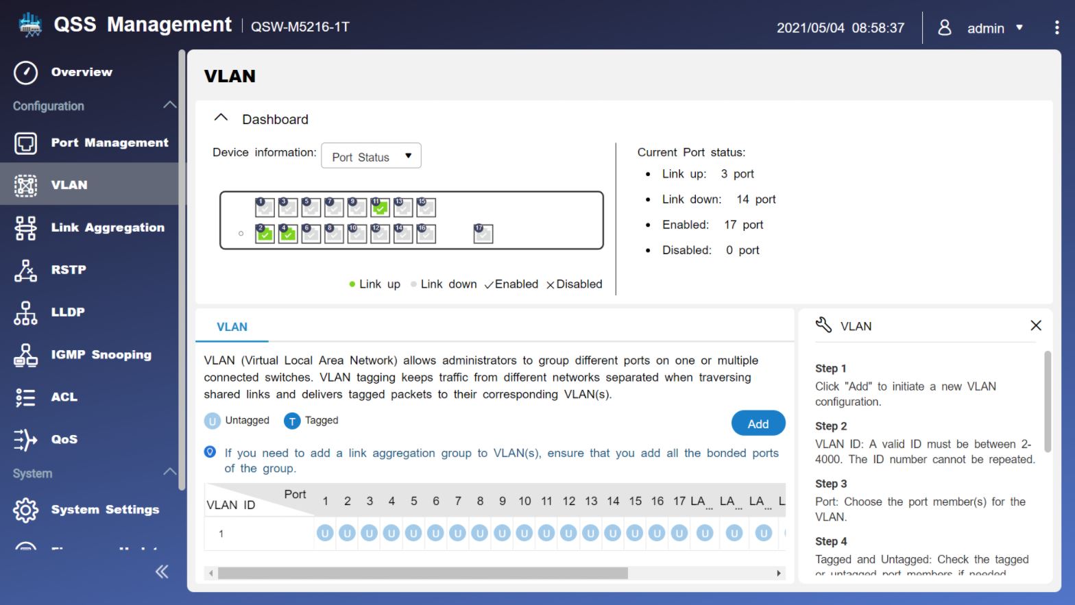Screen dimensions: 1075x605
Task: Click the 'Link up: 3 port' status text
Action: (708, 174)
